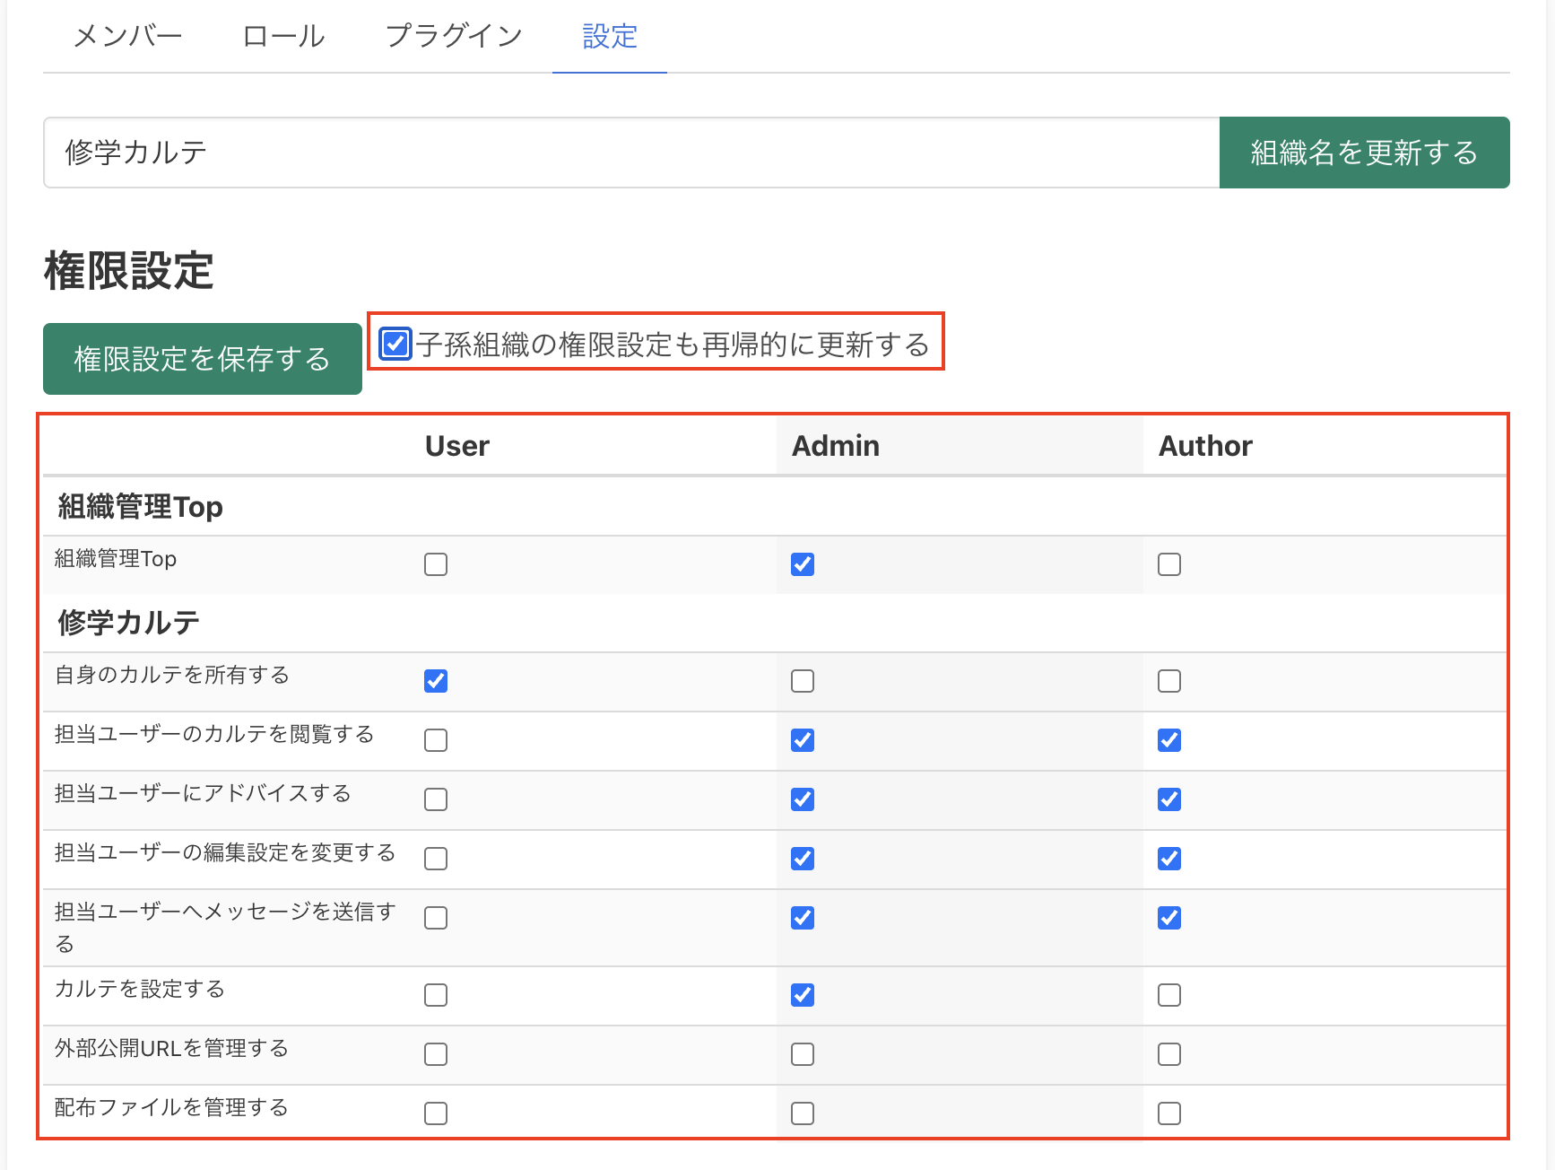Image resolution: width=1555 pixels, height=1170 pixels.
Task: Go to the プラグイン tab
Action: pos(454,37)
